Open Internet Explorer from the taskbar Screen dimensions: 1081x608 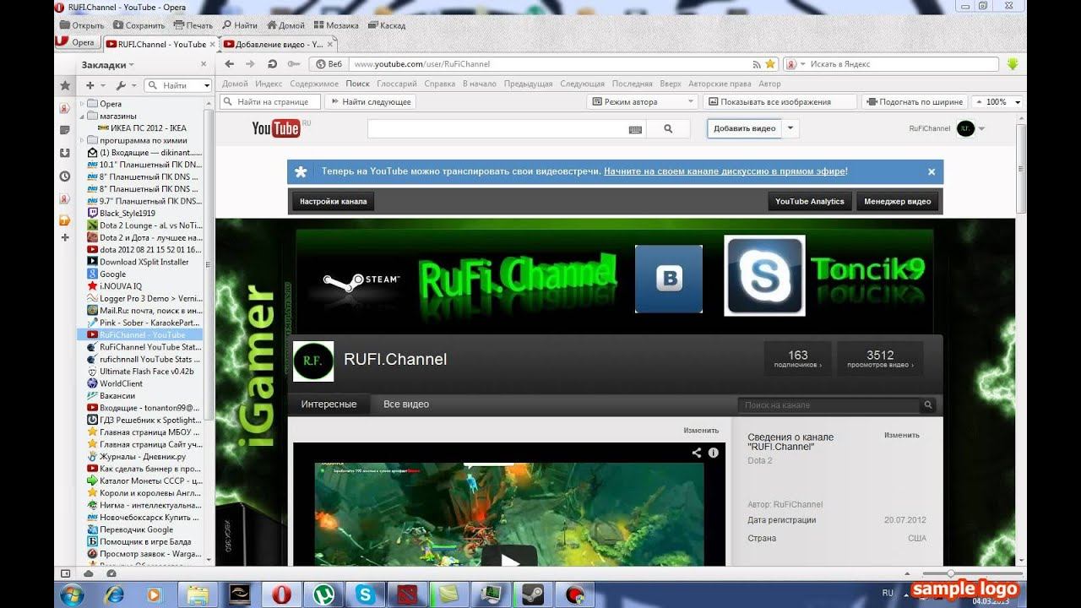click(113, 594)
